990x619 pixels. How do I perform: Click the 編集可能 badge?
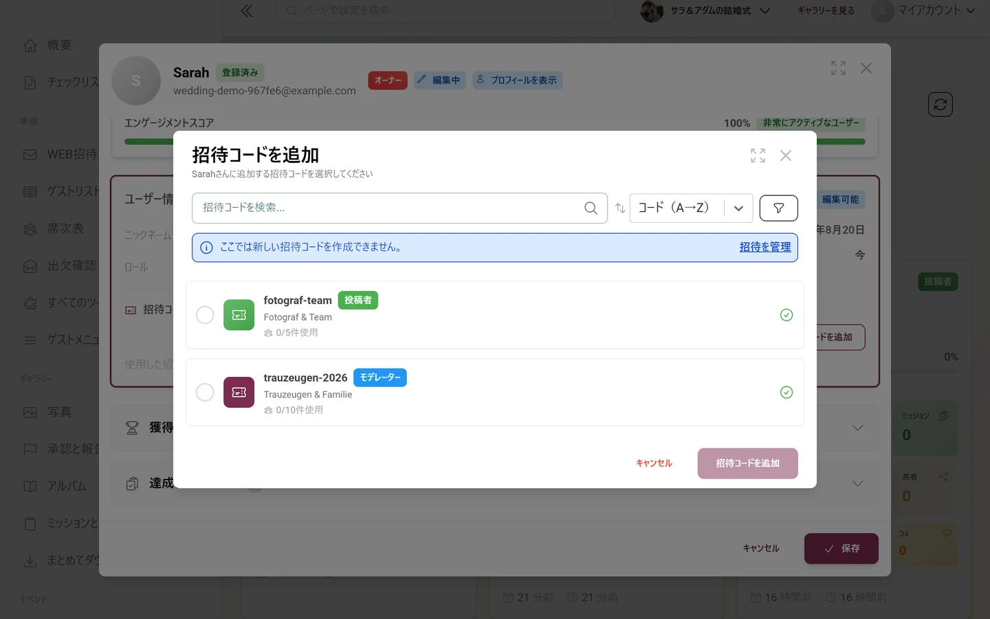pos(840,199)
